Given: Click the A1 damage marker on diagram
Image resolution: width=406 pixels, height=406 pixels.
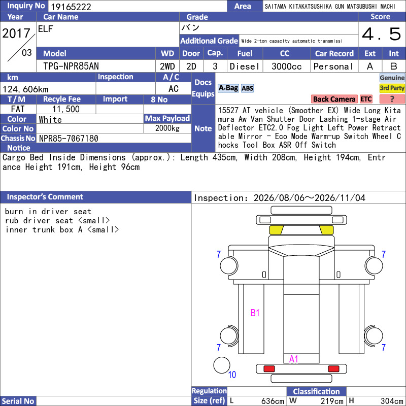Looking at the screenshot, I should [x=294, y=359].
